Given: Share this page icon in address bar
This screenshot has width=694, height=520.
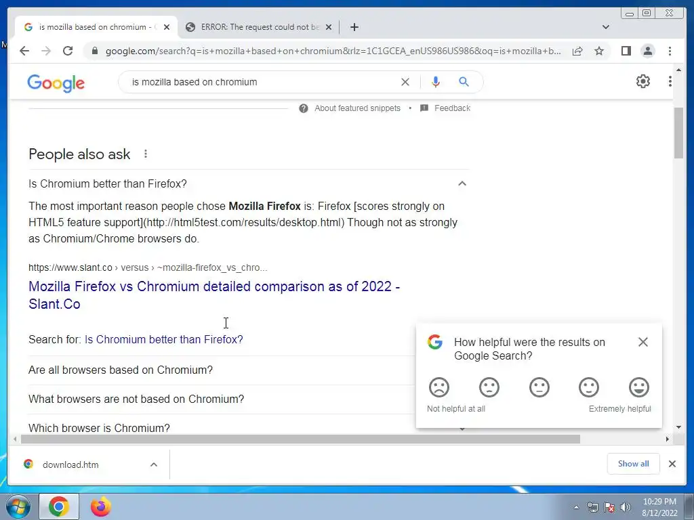Looking at the screenshot, I should click(577, 51).
